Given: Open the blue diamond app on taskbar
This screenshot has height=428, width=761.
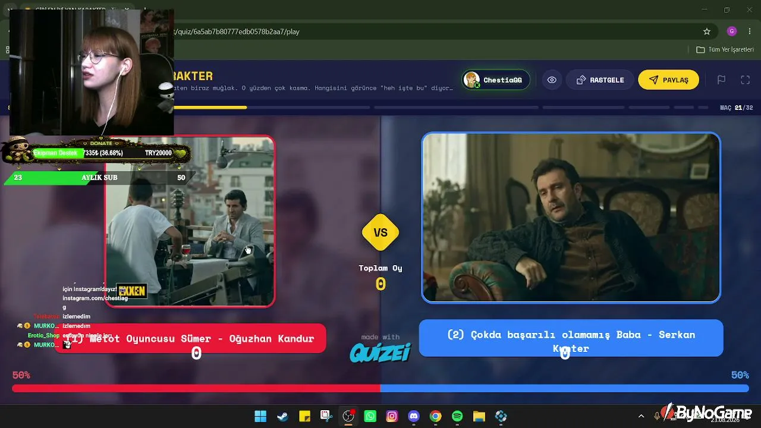Looking at the screenshot, I should point(501,416).
